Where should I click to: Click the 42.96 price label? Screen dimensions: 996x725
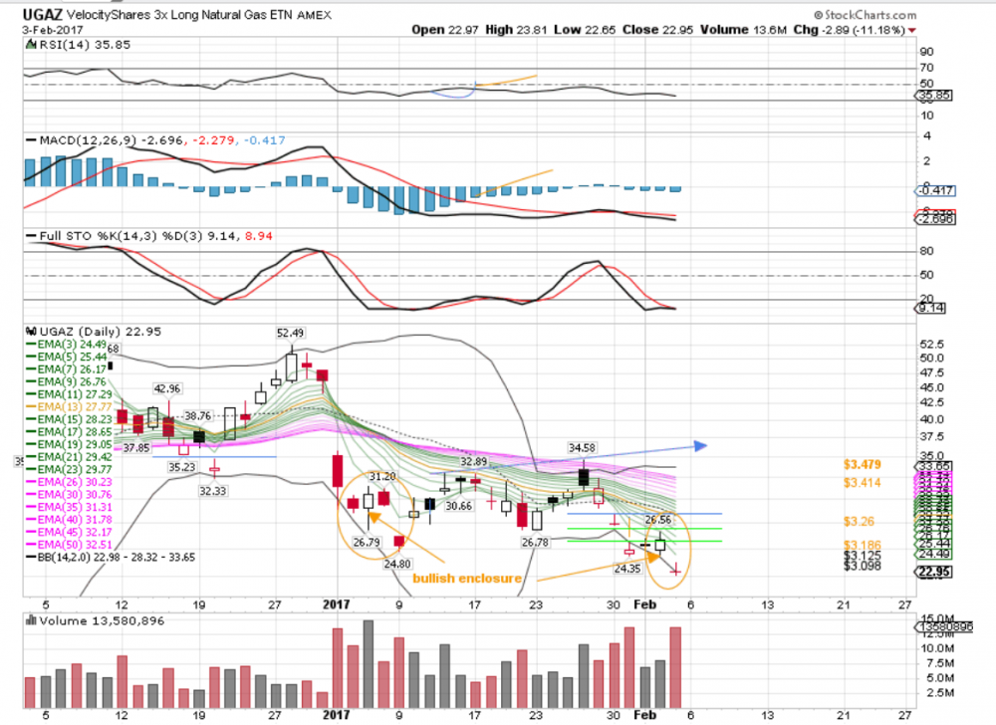[x=166, y=388]
